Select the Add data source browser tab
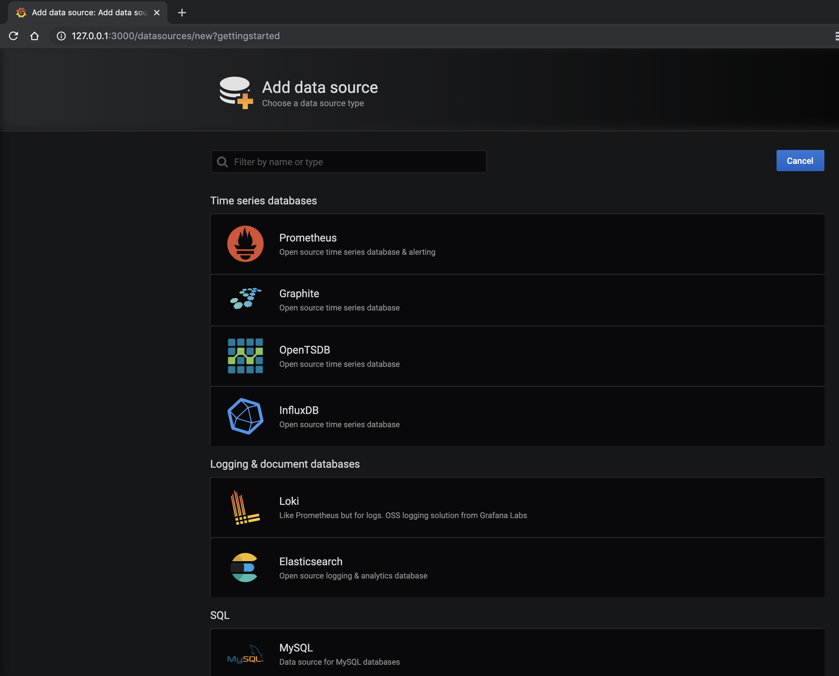This screenshot has width=839, height=676. pos(88,13)
